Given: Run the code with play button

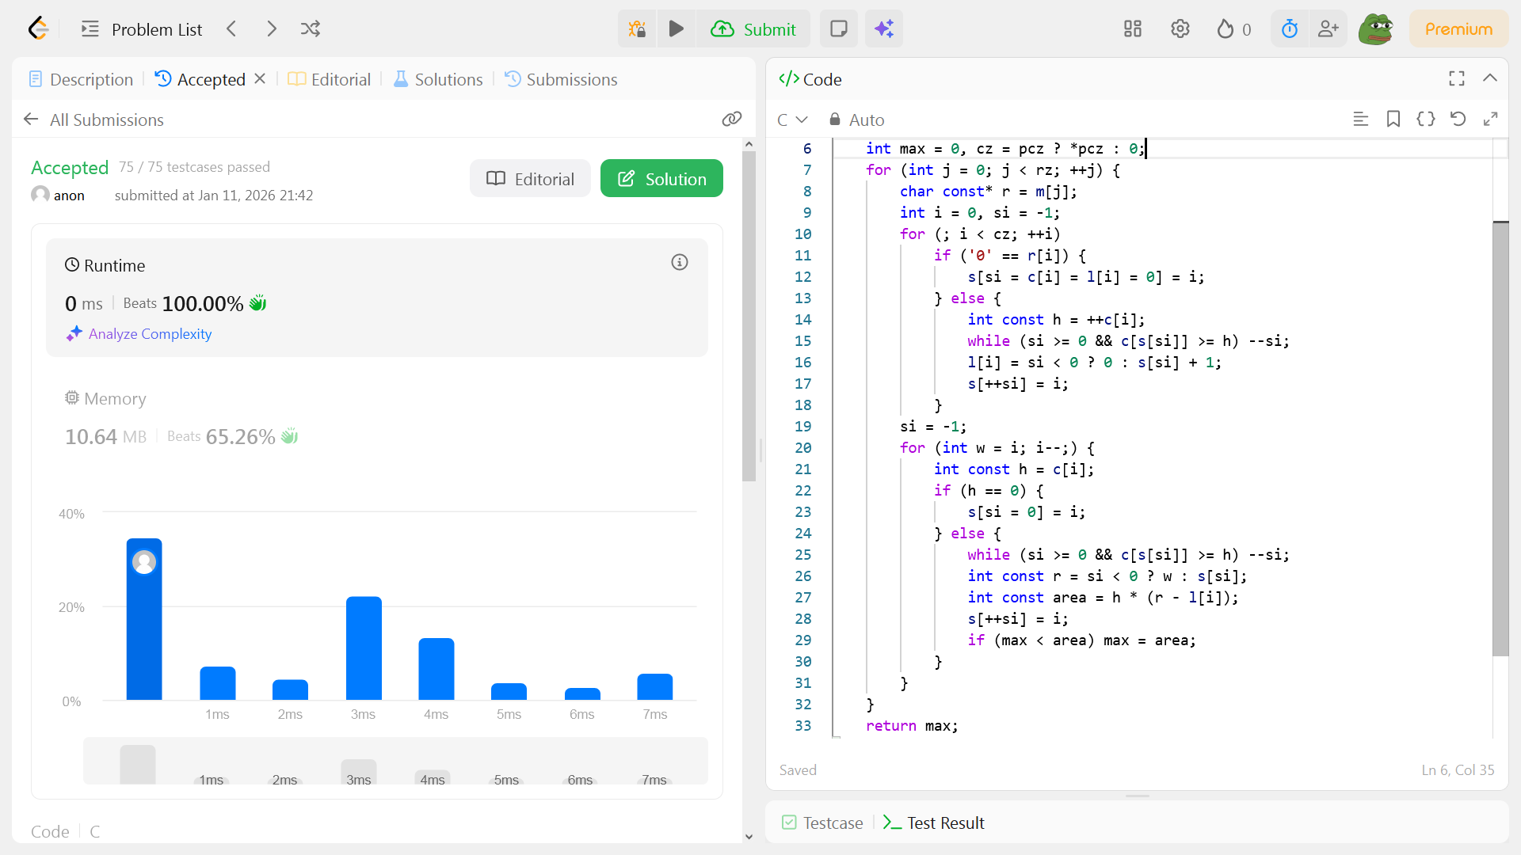Looking at the screenshot, I should pos(676,29).
